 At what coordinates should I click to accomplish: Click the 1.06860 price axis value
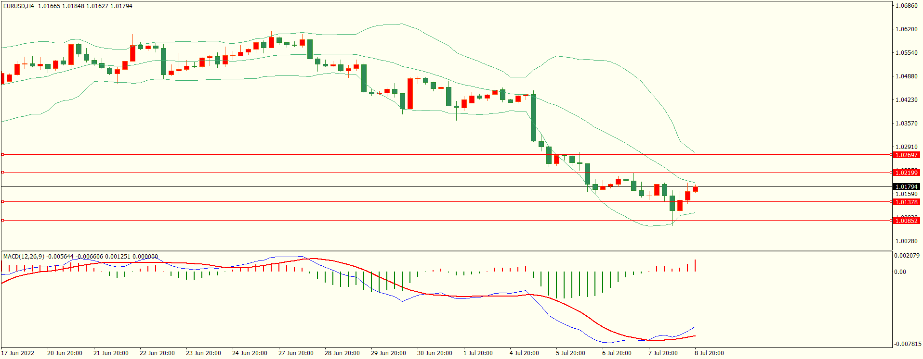tap(906, 6)
